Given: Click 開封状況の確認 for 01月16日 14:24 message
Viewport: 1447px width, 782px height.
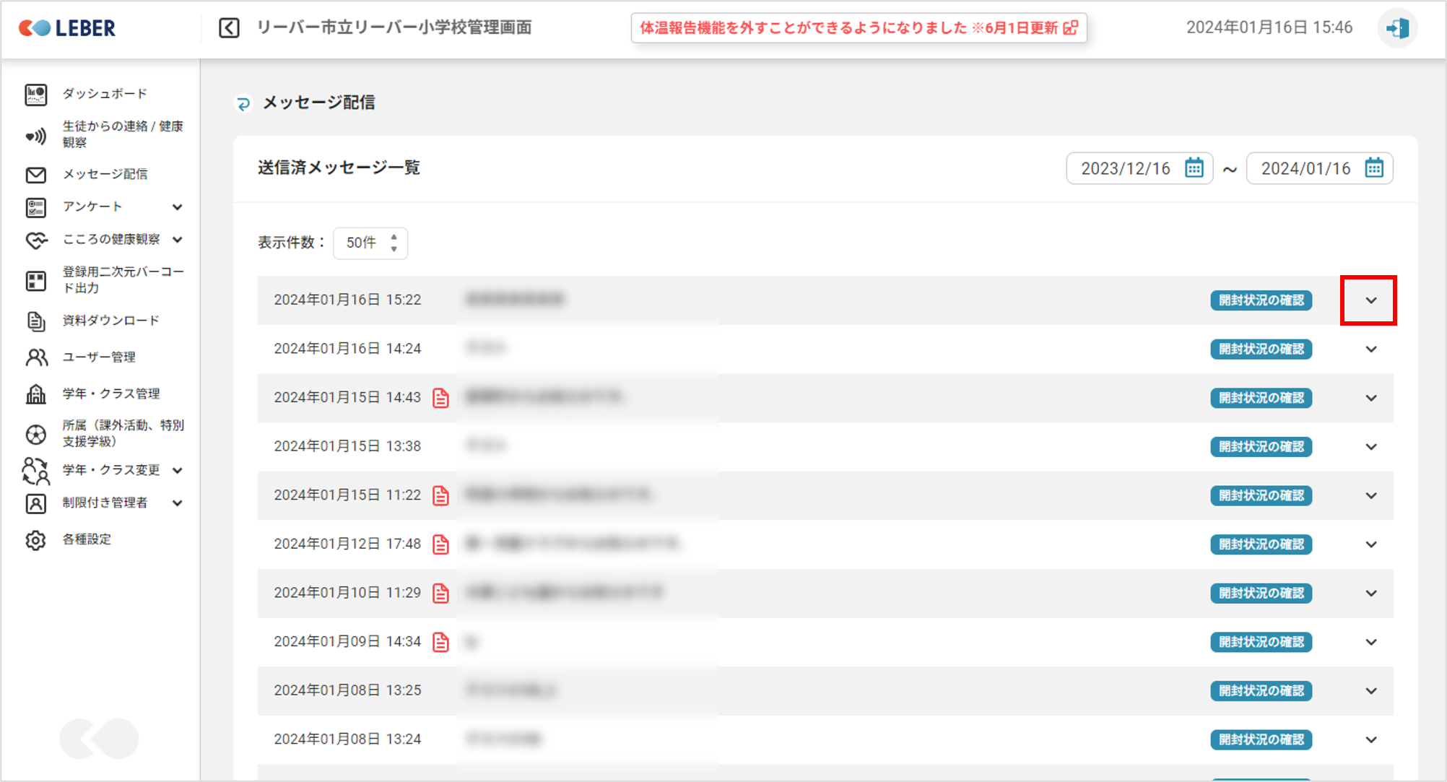Looking at the screenshot, I should 1261,349.
